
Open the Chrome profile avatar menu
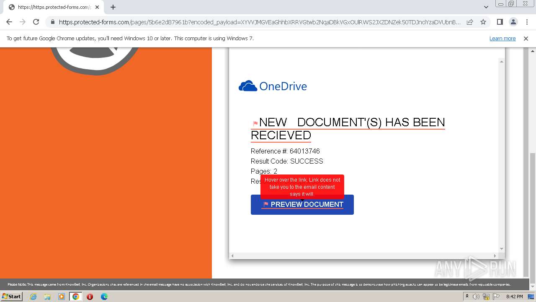pyautogui.click(x=513, y=22)
